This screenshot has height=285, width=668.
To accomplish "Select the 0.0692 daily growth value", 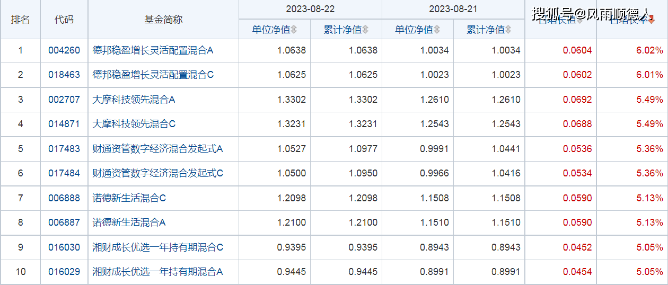I will [x=577, y=100].
